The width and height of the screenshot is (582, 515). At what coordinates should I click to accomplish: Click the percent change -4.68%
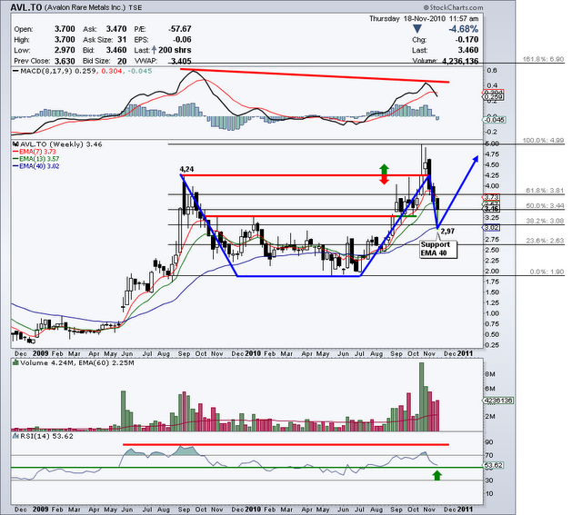[463, 29]
